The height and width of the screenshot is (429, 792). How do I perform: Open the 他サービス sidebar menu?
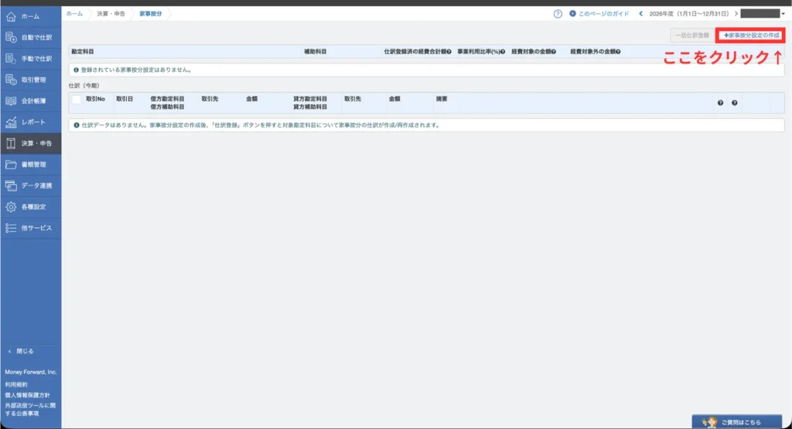(x=31, y=228)
